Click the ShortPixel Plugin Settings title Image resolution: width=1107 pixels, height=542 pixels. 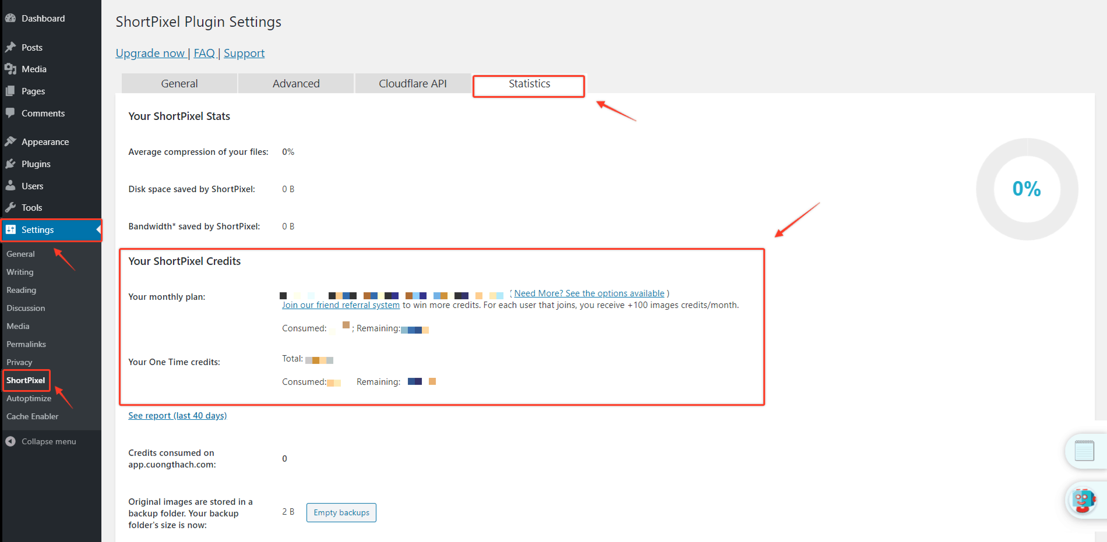tap(199, 22)
